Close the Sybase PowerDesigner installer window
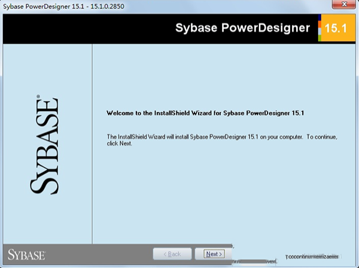This screenshot has height=268, width=359. click(x=343, y=4)
